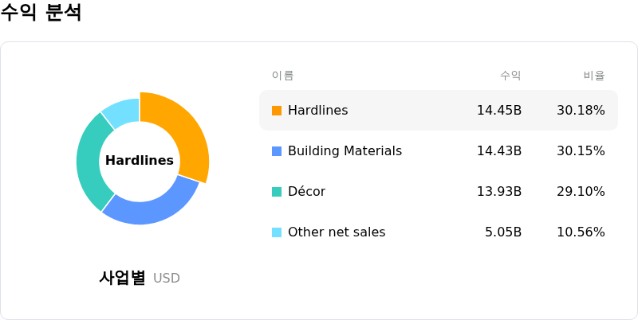Click the 14.45B revenue value
The width and height of the screenshot is (638, 320).
click(499, 111)
